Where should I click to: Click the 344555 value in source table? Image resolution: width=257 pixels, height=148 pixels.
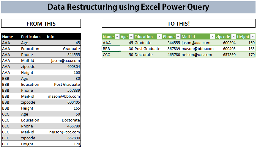(74, 54)
